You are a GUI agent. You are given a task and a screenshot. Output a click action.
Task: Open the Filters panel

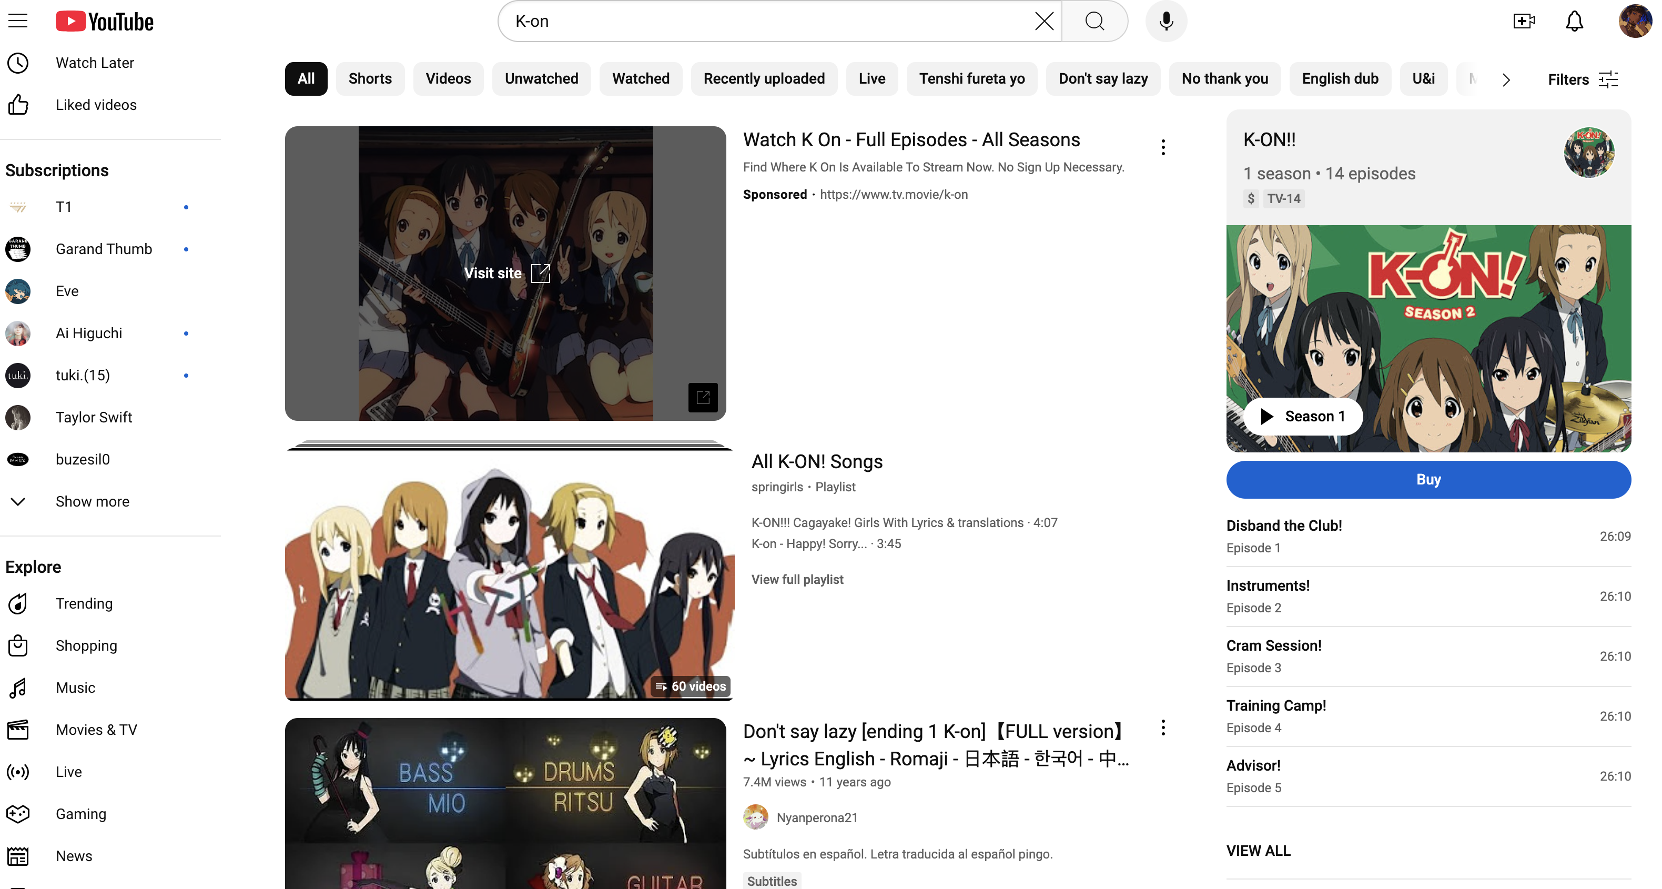pyautogui.click(x=1583, y=79)
